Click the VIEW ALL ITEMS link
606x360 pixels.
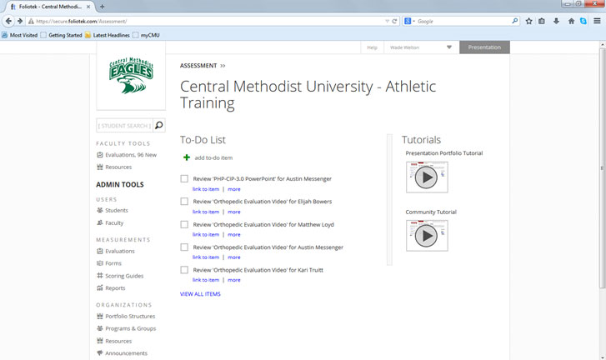[x=200, y=294]
